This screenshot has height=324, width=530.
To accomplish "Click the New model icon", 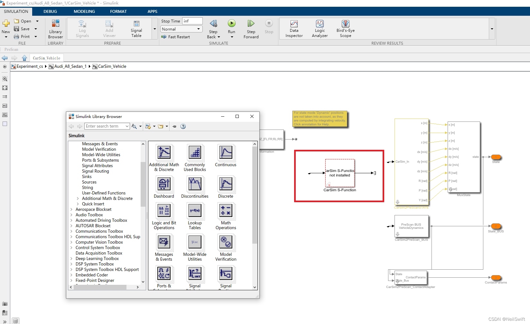I will (6, 23).
